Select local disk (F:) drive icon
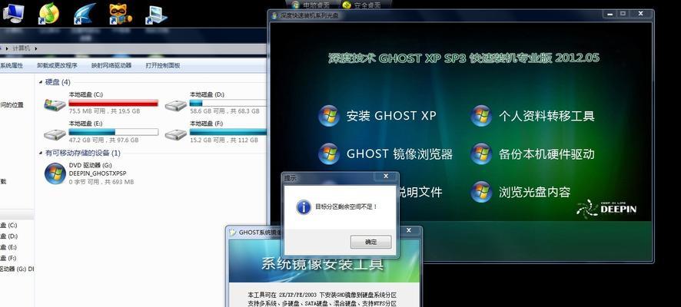Image resolution: width=681 pixels, height=307 pixels. coord(175,134)
